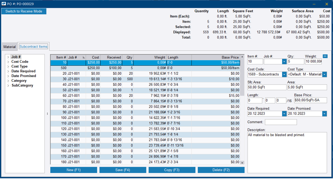Click Switch to Receive Mode button
The image size is (333, 179).
[24, 11]
